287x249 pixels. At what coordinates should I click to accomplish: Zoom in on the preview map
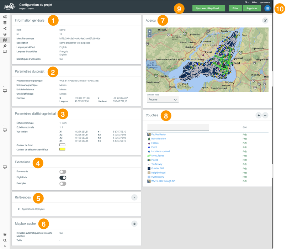coord(149,31)
